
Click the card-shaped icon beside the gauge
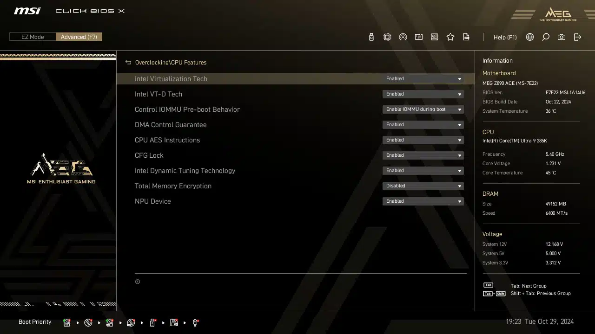tap(419, 37)
